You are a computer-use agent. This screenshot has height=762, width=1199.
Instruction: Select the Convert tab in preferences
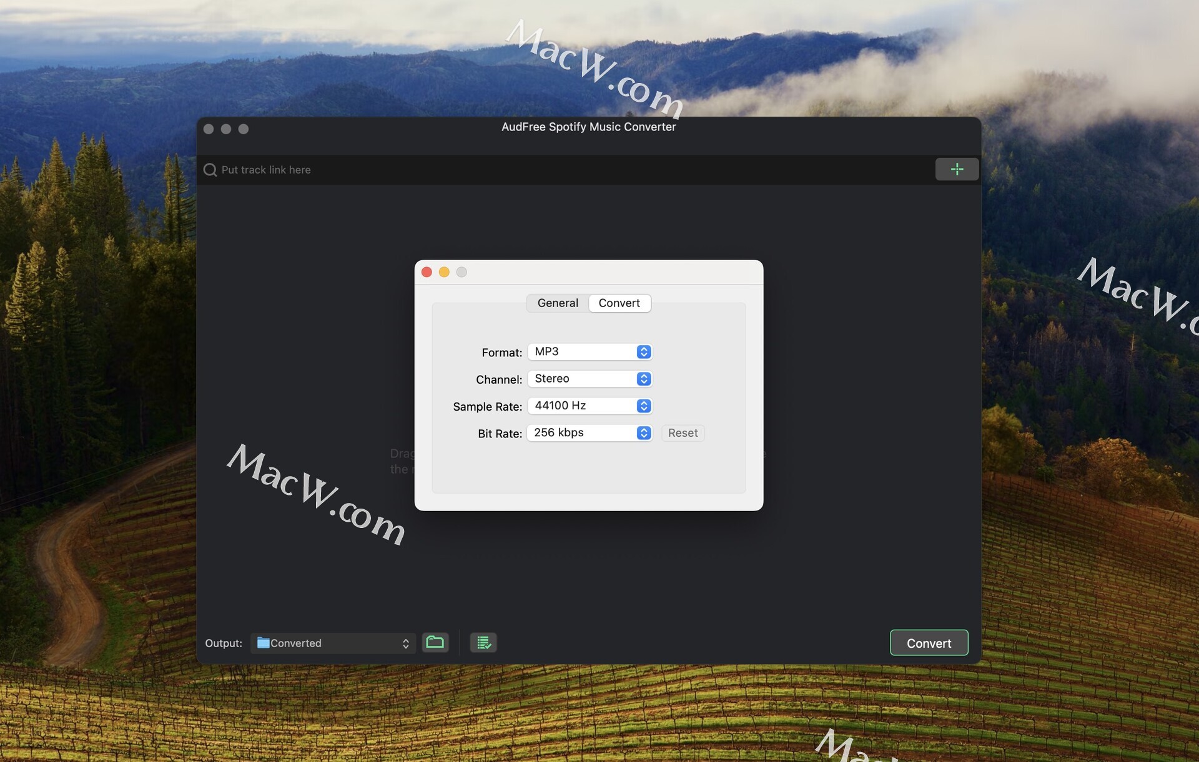(619, 303)
